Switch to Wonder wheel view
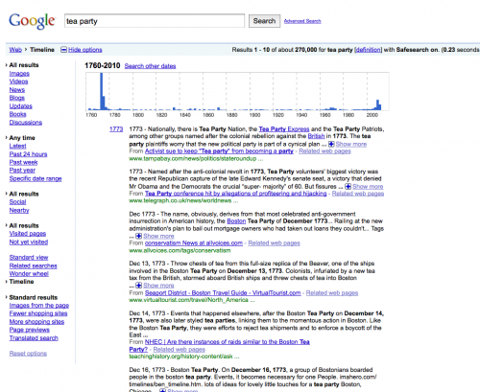The width and height of the screenshot is (480, 392). [29, 273]
